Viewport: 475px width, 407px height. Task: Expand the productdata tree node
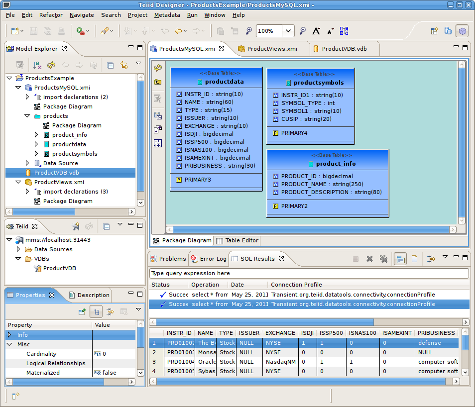[x=36, y=144]
